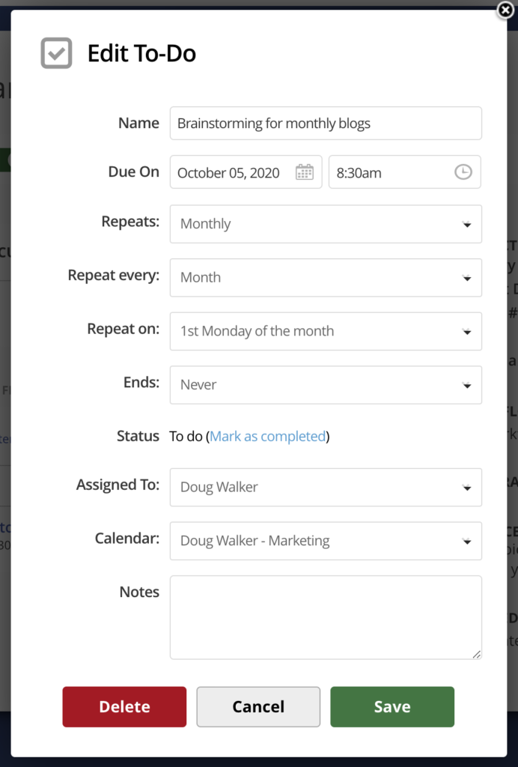This screenshot has width=518, height=767.
Task: Close the Edit To-Do dialog
Action: (x=505, y=10)
